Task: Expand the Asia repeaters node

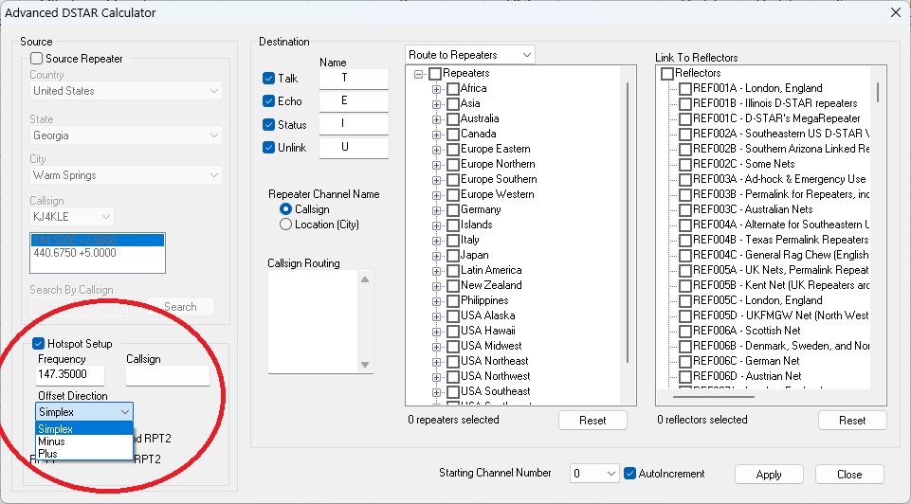Action: point(436,104)
